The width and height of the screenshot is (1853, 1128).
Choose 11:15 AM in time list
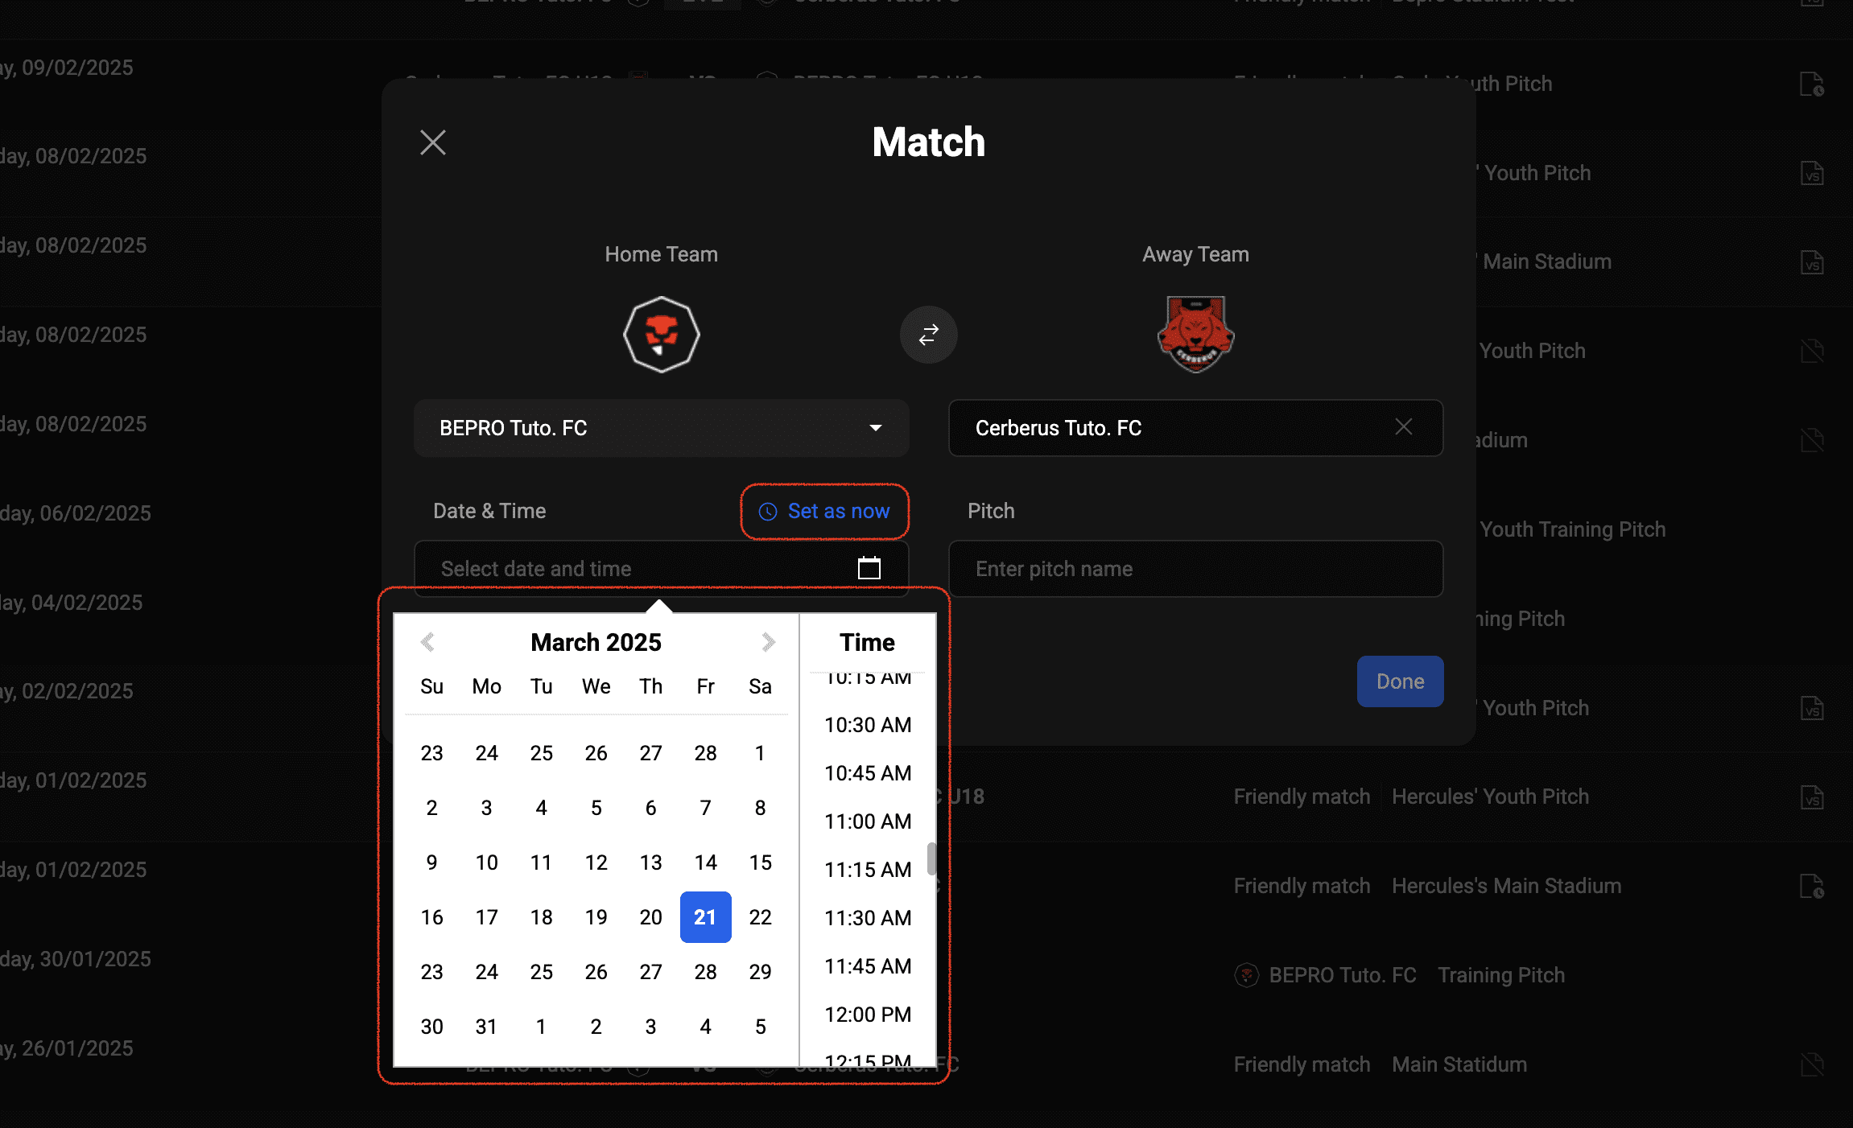point(868,870)
